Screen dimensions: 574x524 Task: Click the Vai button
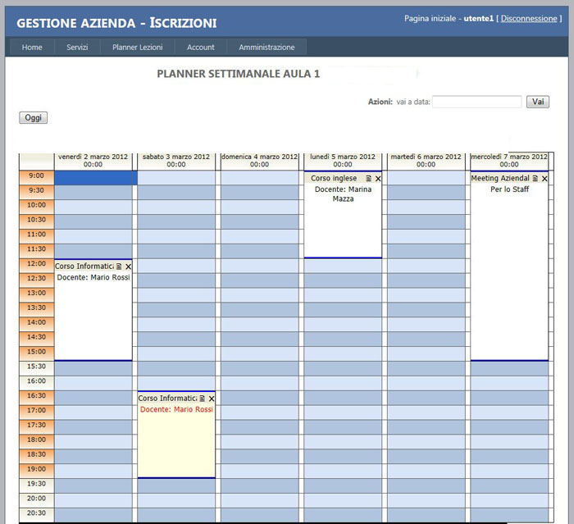coord(538,102)
